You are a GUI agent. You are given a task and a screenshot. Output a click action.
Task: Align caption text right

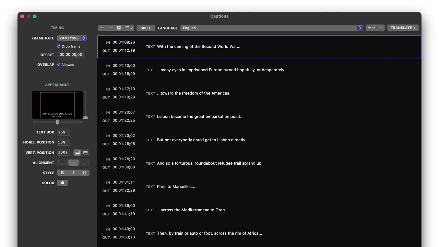84,163
